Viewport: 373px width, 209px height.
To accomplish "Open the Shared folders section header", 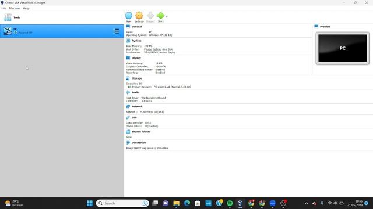I will click(141, 132).
